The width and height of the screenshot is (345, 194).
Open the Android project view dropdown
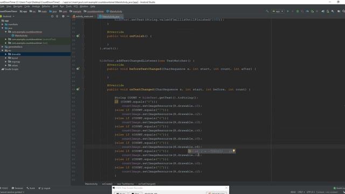pos(9,16)
